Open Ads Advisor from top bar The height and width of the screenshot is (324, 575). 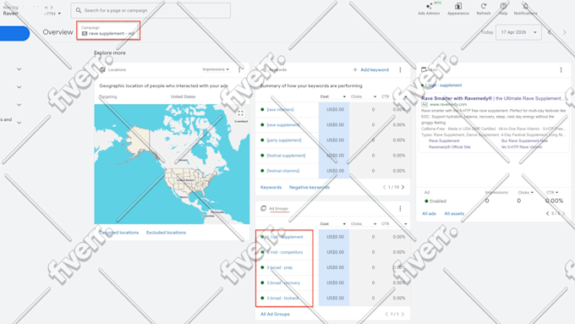pos(429,8)
